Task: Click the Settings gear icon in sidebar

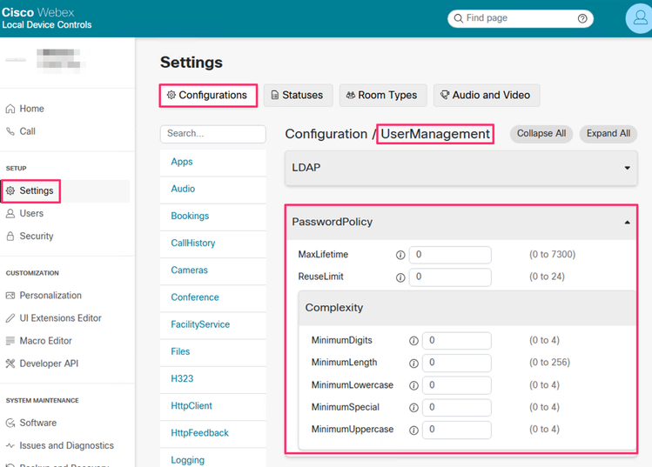Action: (10, 190)
